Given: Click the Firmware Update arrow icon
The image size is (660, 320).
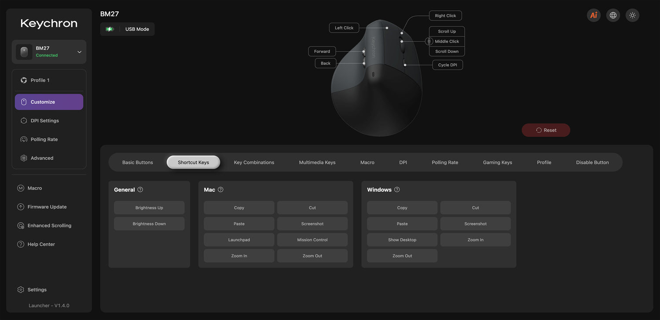Looking at the screenshot, I should 21,207.
